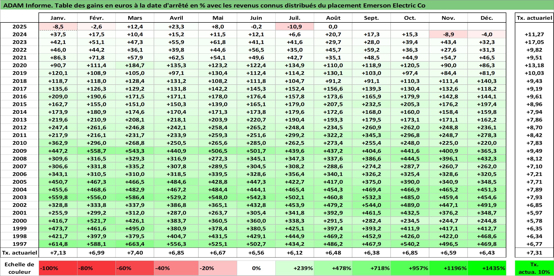Viewport: 554px width, 276px height.
Task: Click cell +444,5 for October 2008
Action: coord(410,158)
